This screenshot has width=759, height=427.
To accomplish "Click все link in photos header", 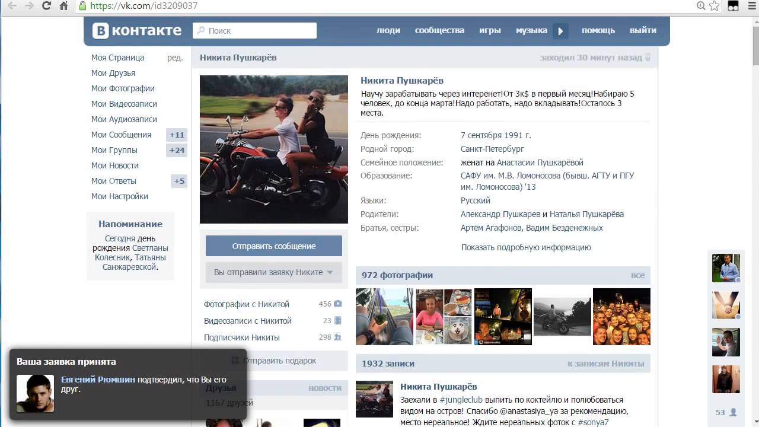I will [637, 275].
